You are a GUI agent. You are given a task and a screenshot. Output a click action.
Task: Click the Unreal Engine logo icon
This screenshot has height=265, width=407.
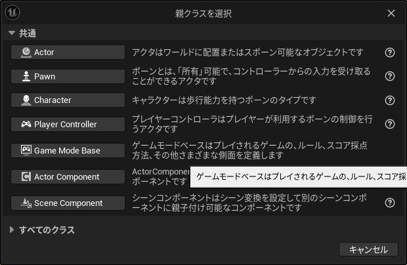(12, 12)
